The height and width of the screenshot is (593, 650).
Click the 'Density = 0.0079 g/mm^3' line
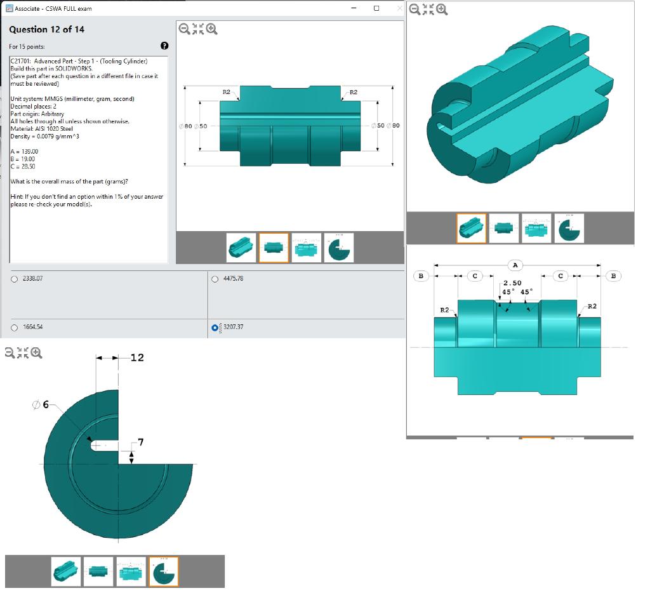(x=45, y=136)
